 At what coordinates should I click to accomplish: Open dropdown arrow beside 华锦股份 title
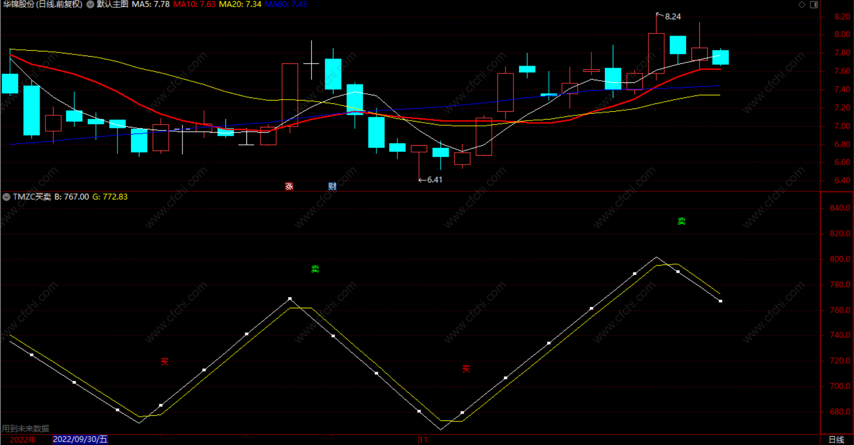point(90,4)
